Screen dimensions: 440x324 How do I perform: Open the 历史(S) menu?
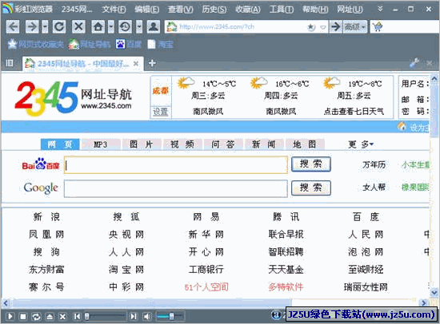coord(214,10)
